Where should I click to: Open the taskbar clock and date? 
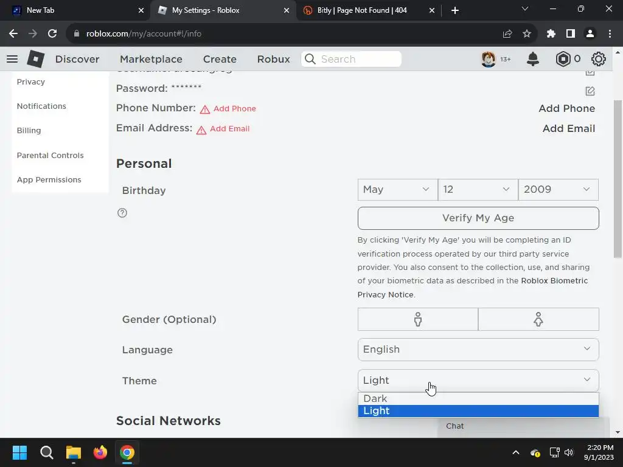coord(599,452)
